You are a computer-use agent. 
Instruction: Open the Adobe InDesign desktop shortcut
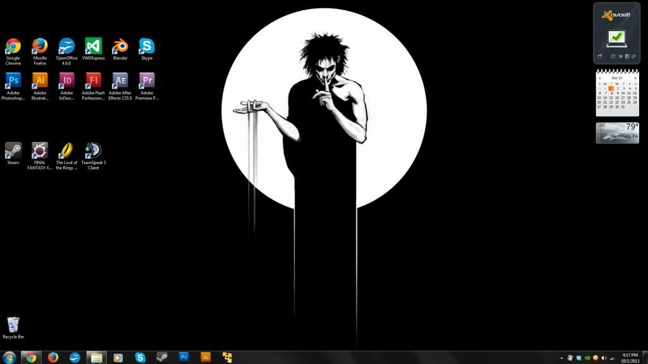point(66,86)
